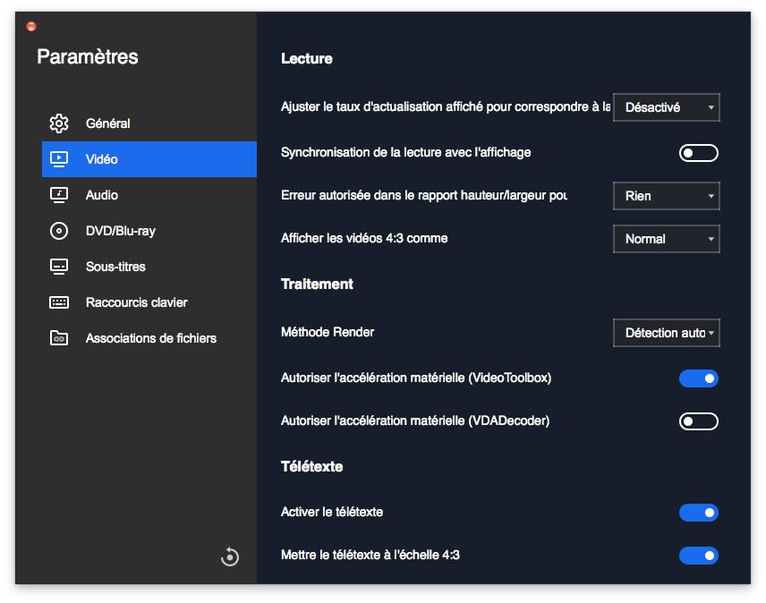Open the Sous-titres settings section

[x=115, y=267]
